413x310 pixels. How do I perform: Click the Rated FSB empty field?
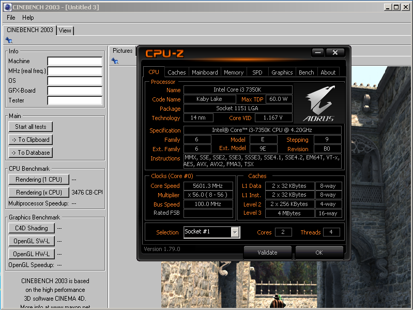208,213
